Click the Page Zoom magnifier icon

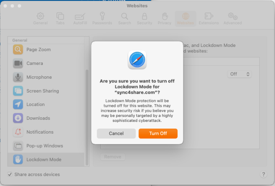[x=18, y=49]
